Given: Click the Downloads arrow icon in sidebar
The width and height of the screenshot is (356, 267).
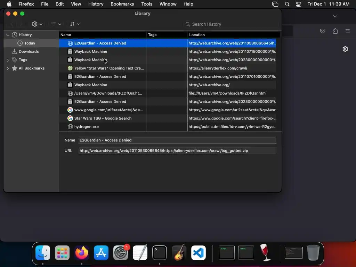Looking at the screenshot, I should click(x=15, y=51).
